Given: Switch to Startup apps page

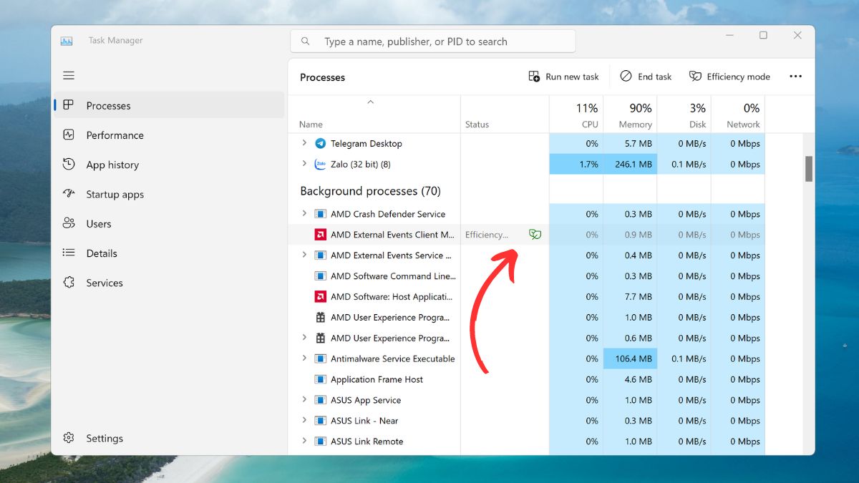Looking at the screenshot, I should point(115,195).
